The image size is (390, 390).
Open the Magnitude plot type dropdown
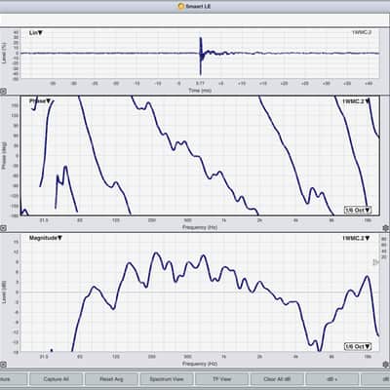[x=46, y=238]
